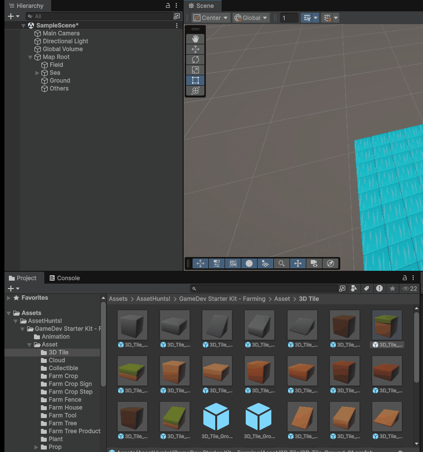The width and height of the screenshot is (423, 452).
Task: Open the Global handle rotation dropdown
Action: tap(251, 18)
